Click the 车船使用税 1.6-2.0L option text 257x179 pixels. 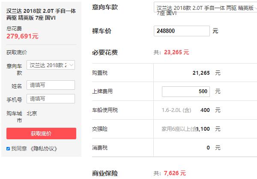coord(176,110)
